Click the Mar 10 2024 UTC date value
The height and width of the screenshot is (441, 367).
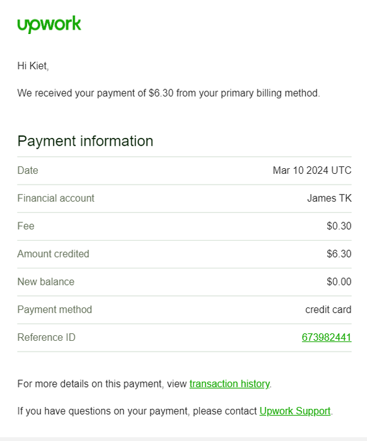pos(312,170)
